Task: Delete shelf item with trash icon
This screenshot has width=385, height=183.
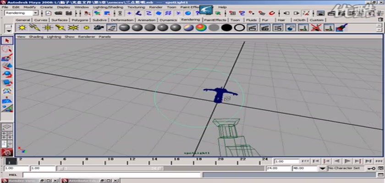Action: click(380, 19)
